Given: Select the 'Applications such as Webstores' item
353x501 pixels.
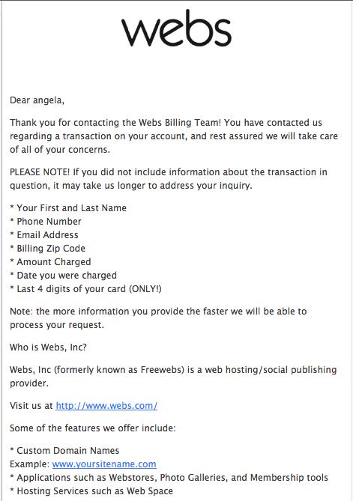Looking at the screenshot, I should 169,477.
